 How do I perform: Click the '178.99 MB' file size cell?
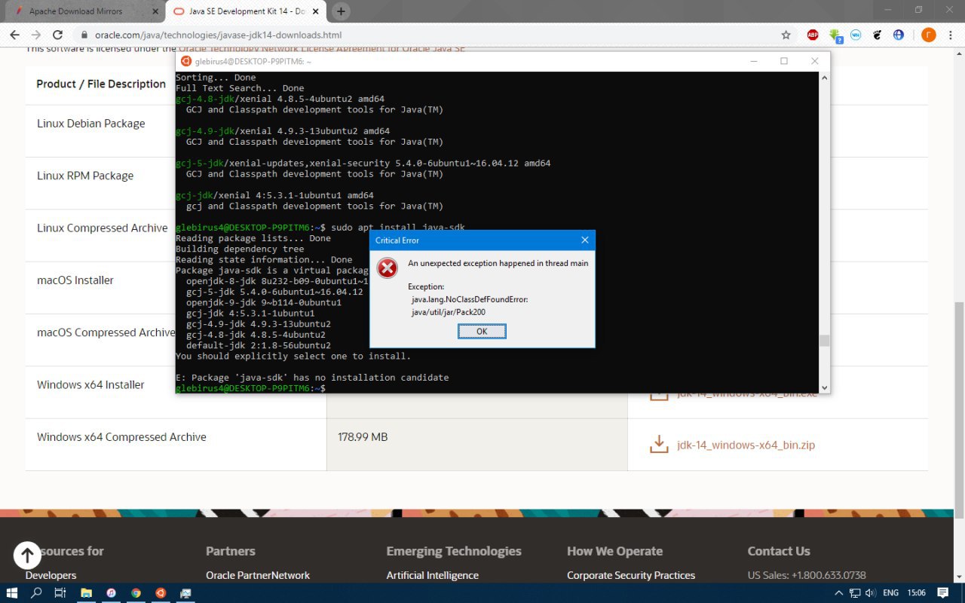click(363, 437)
